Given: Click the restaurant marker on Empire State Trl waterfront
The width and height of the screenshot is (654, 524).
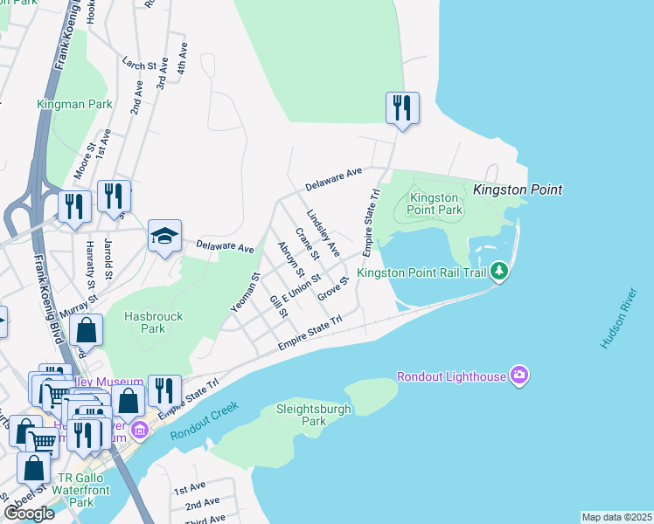Looking at the screenshot, I should point(164,392).
